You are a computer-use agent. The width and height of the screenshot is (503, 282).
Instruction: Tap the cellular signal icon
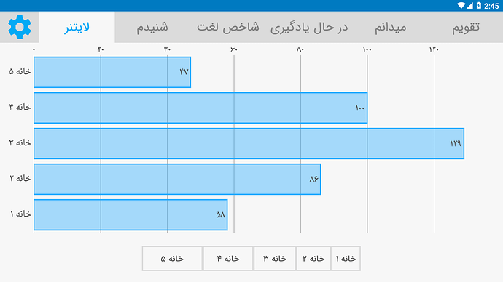coord(469,5)
